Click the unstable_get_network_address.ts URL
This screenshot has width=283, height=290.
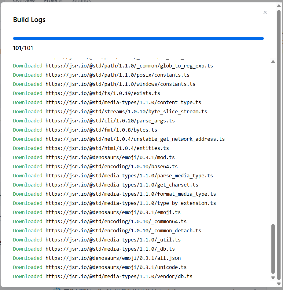[135, 139]
